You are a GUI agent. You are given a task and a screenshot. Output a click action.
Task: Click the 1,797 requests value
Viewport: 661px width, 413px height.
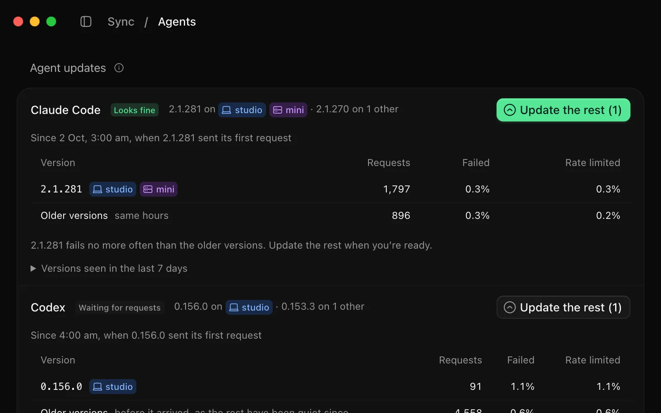tap(397, 189)
